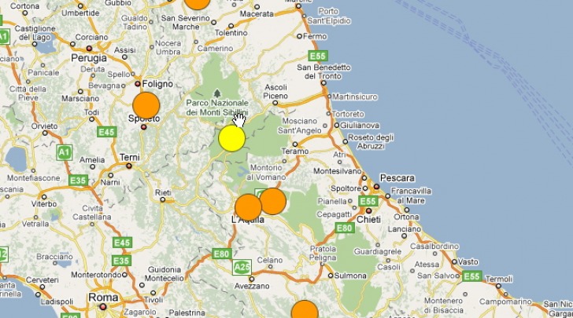Image resolution: width=573 pixels, height=318 pixels.
Task: Select the Porto Sant'Elpidio label
Action: [x=329, y=16]
